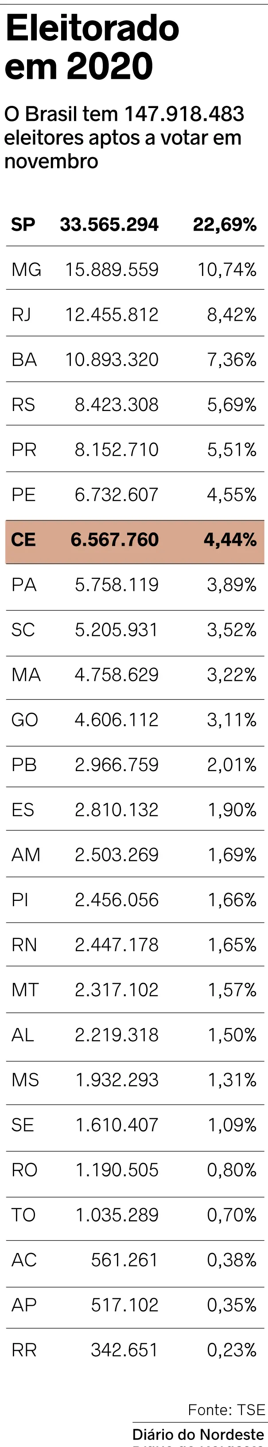Select the MG voter count 15.889.559
Screen dimensions: 268x1447
tap(112, 270)
